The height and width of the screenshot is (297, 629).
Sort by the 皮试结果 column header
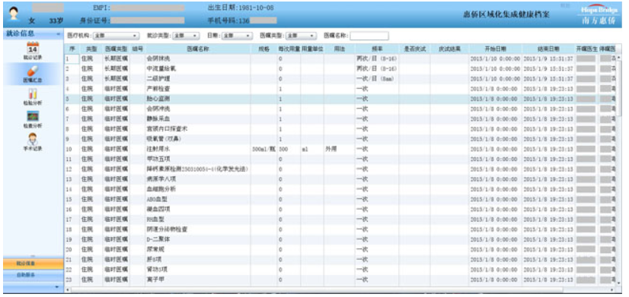[449, 49]
